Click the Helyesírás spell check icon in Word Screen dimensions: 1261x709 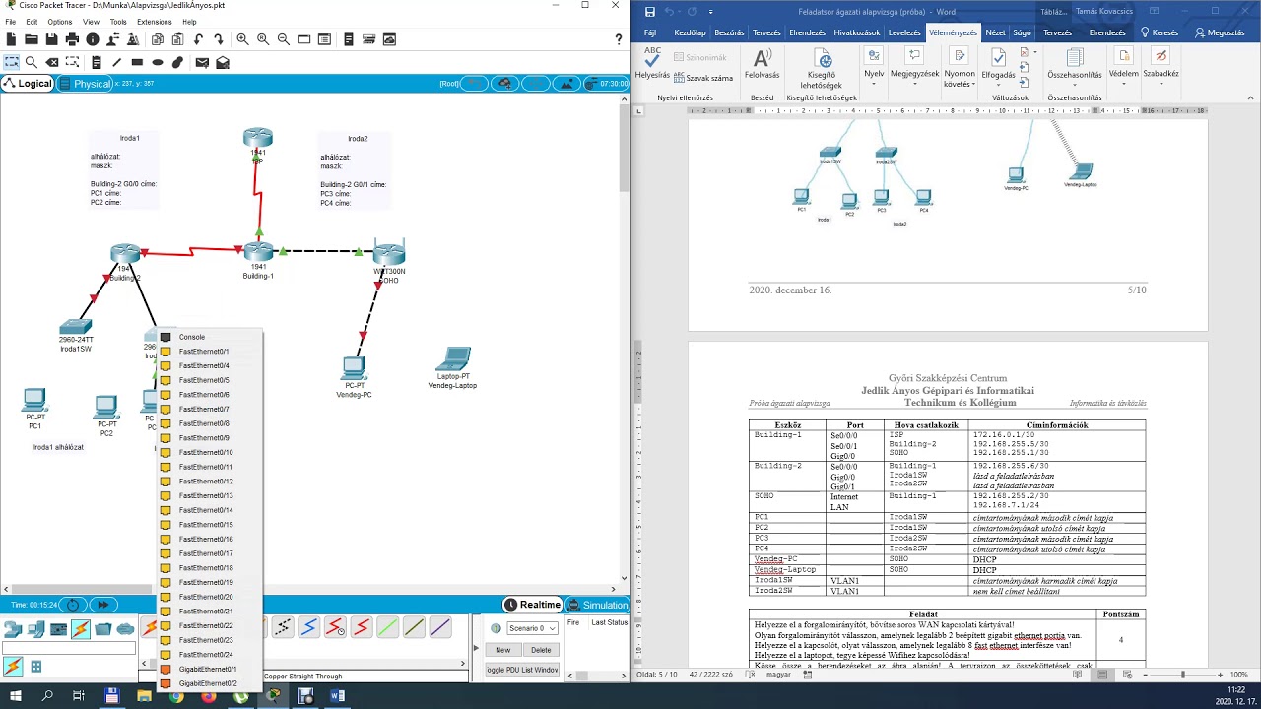coord(652,63)
